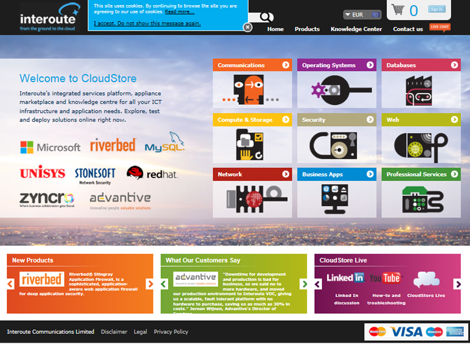The width and height of the screenshot is (470, 344).
Task: Open the Privacy Policy footer link
Action: point(171,332)
